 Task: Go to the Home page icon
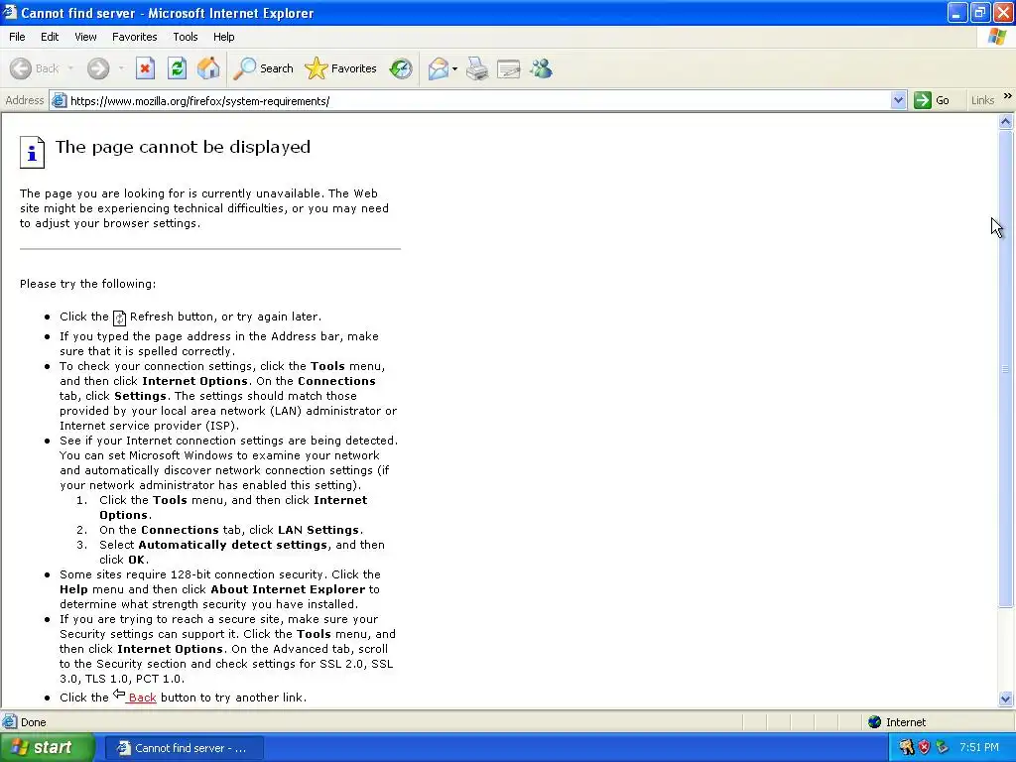click(208, 68)
